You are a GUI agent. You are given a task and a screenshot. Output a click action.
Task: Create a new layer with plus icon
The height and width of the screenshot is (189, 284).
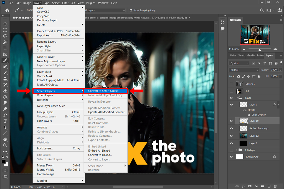(269, 186)
